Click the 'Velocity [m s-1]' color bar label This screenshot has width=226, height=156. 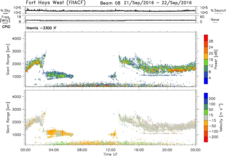pyautogui.click(x=221, y=117)
